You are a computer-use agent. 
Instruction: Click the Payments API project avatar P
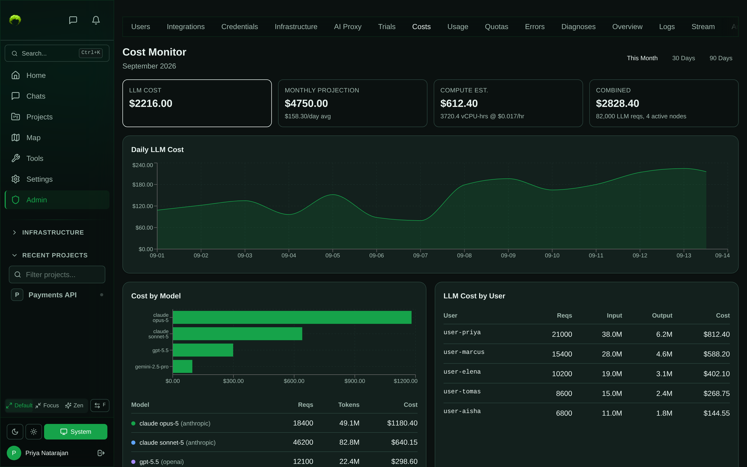pyautogui.click(x=17, y=295)
